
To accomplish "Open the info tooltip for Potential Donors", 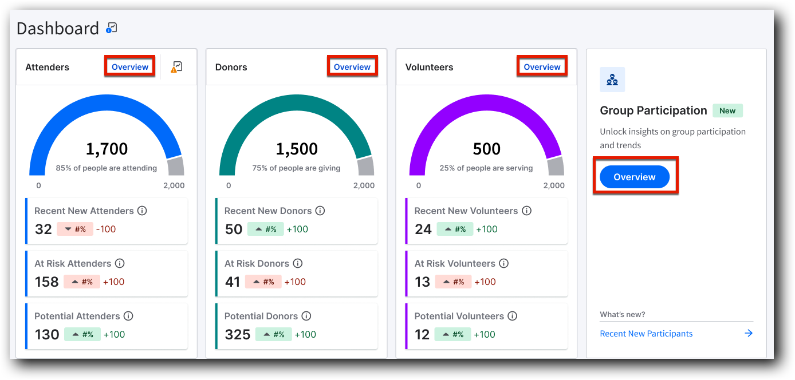I will [306, 316].
